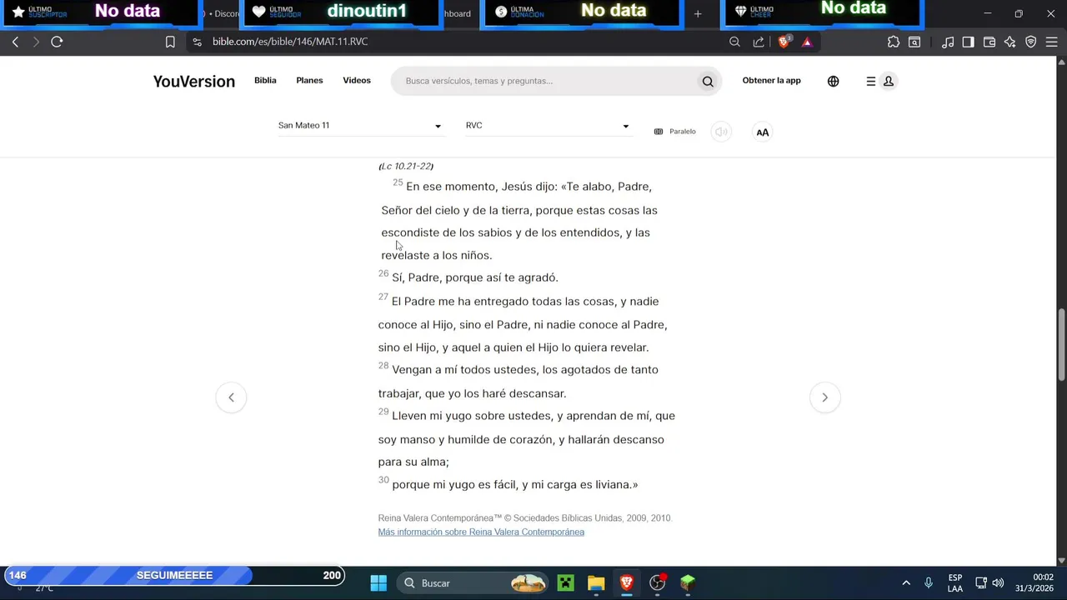Click the zoom-out magnifier in the address bar
This screenshot has height=600, width=1067.
(734, 42)
